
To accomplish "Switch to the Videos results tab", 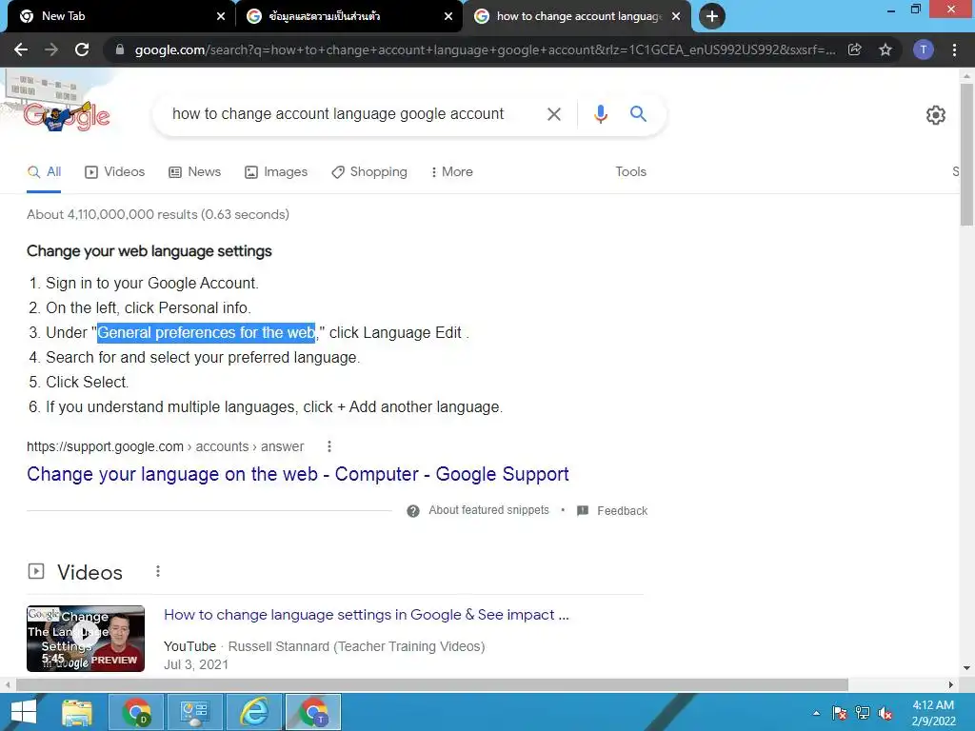I will click(x=115, y=171).
